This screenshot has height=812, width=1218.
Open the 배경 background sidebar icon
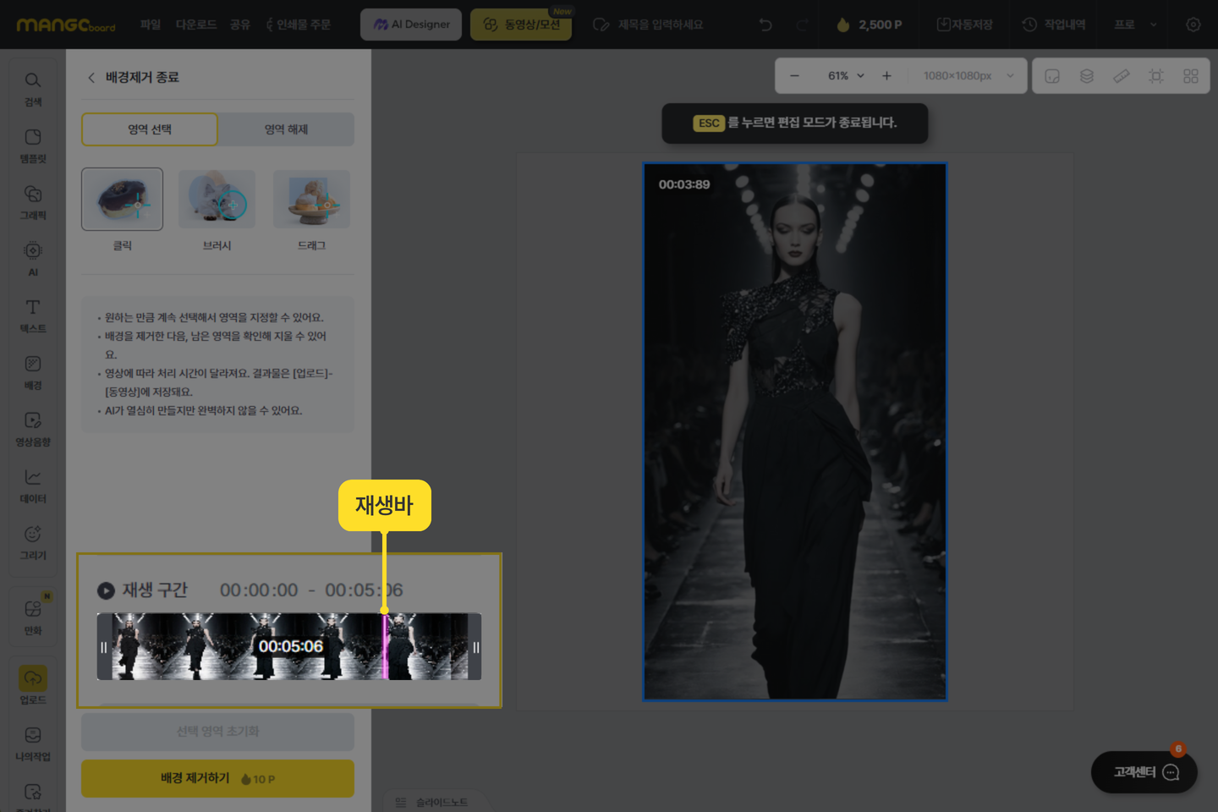coord(33,372)
